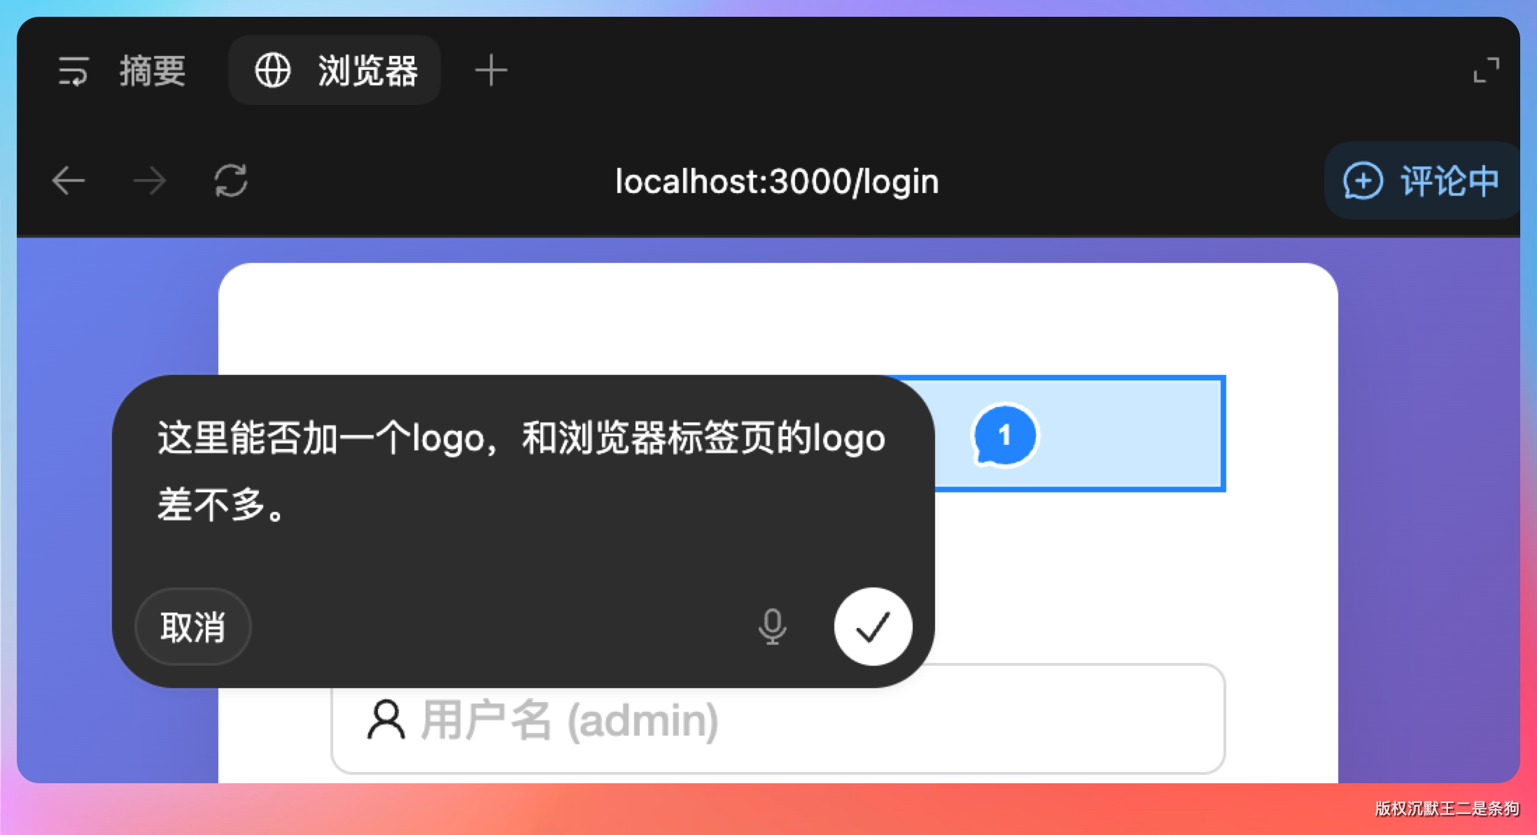
Task: Open comment marker numbered 1
Action: click(1004, 435)
